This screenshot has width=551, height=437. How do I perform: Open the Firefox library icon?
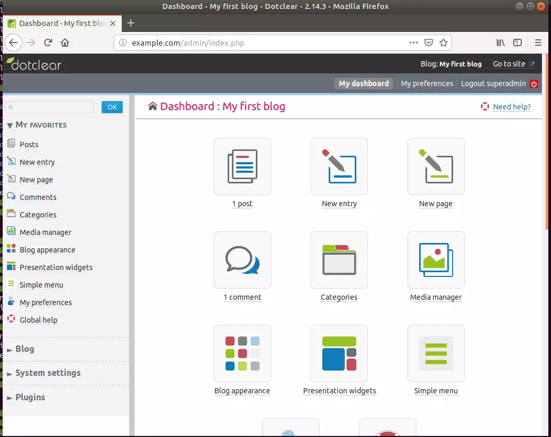tap(500, 43)
